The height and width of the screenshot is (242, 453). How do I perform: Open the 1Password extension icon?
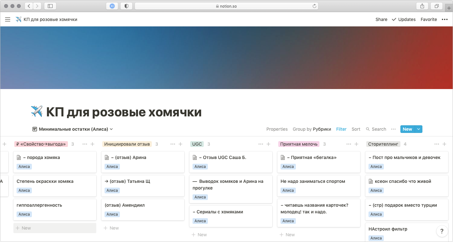point(112,6)
